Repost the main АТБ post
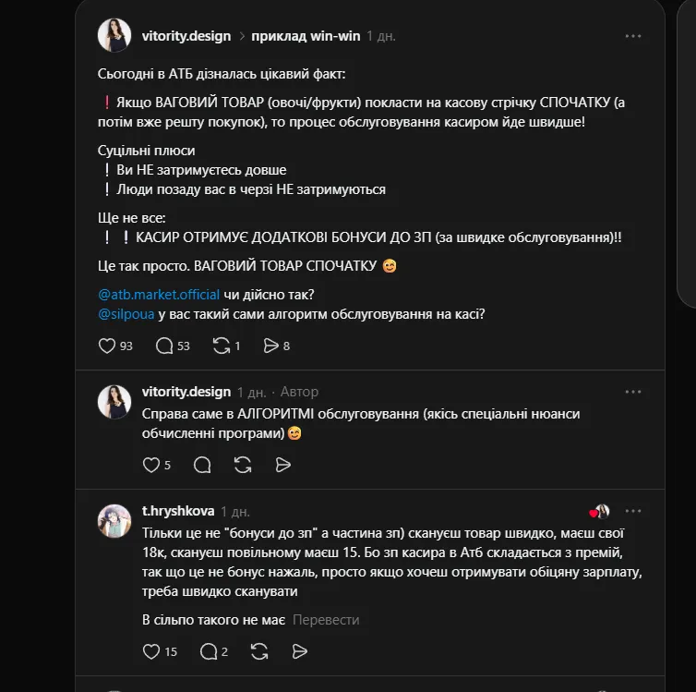This screenshot has width=696, height=692. (222, 346)
